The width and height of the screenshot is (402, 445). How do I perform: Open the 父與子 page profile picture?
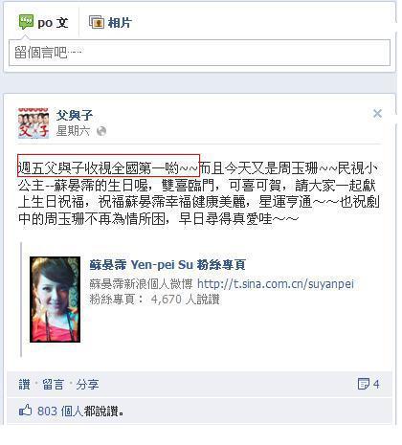(33, 123)
